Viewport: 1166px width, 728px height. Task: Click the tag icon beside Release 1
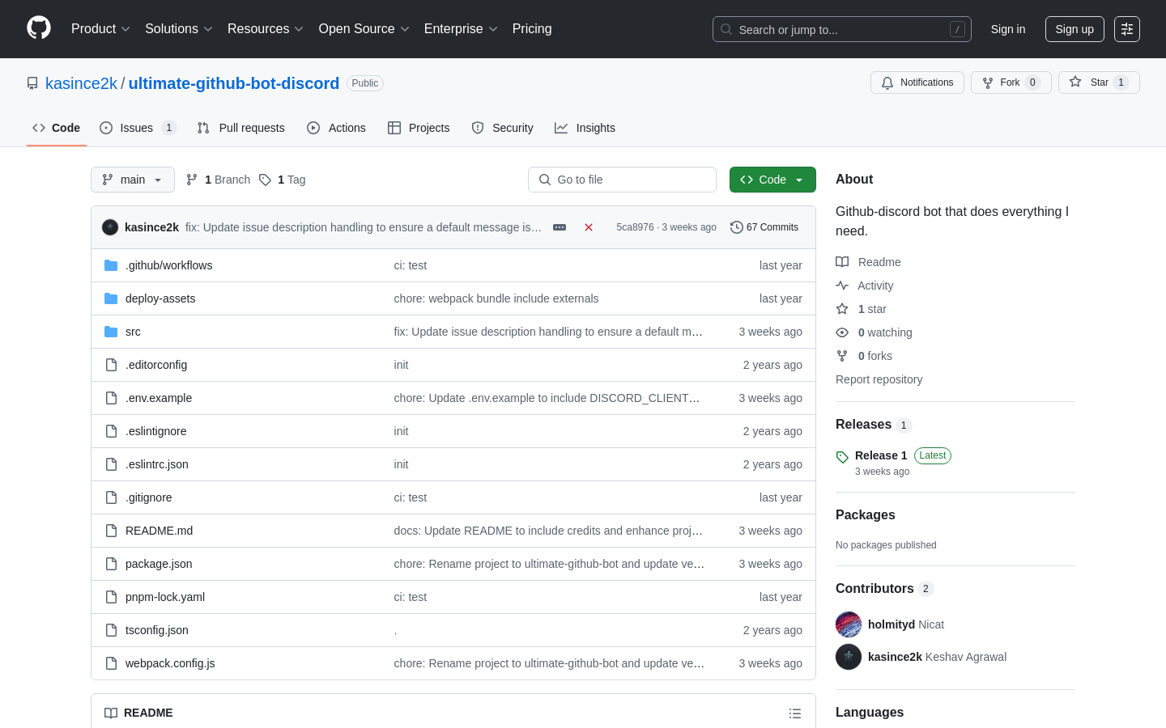[842, 457]
